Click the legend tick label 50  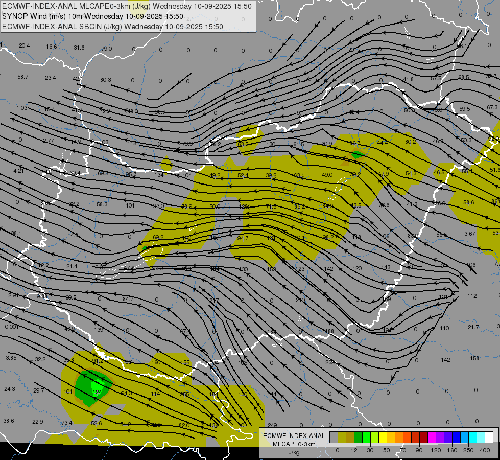tap(386, 450)
